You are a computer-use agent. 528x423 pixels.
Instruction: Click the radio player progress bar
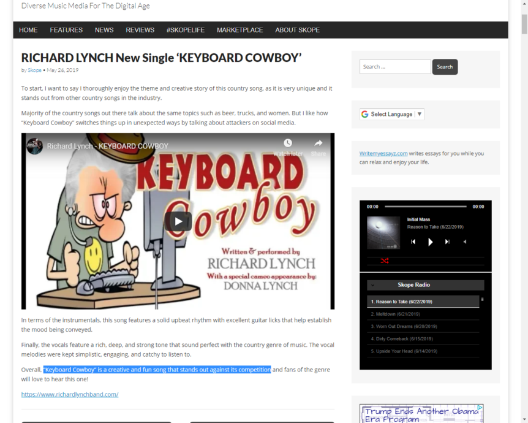(x=426, y=207)
